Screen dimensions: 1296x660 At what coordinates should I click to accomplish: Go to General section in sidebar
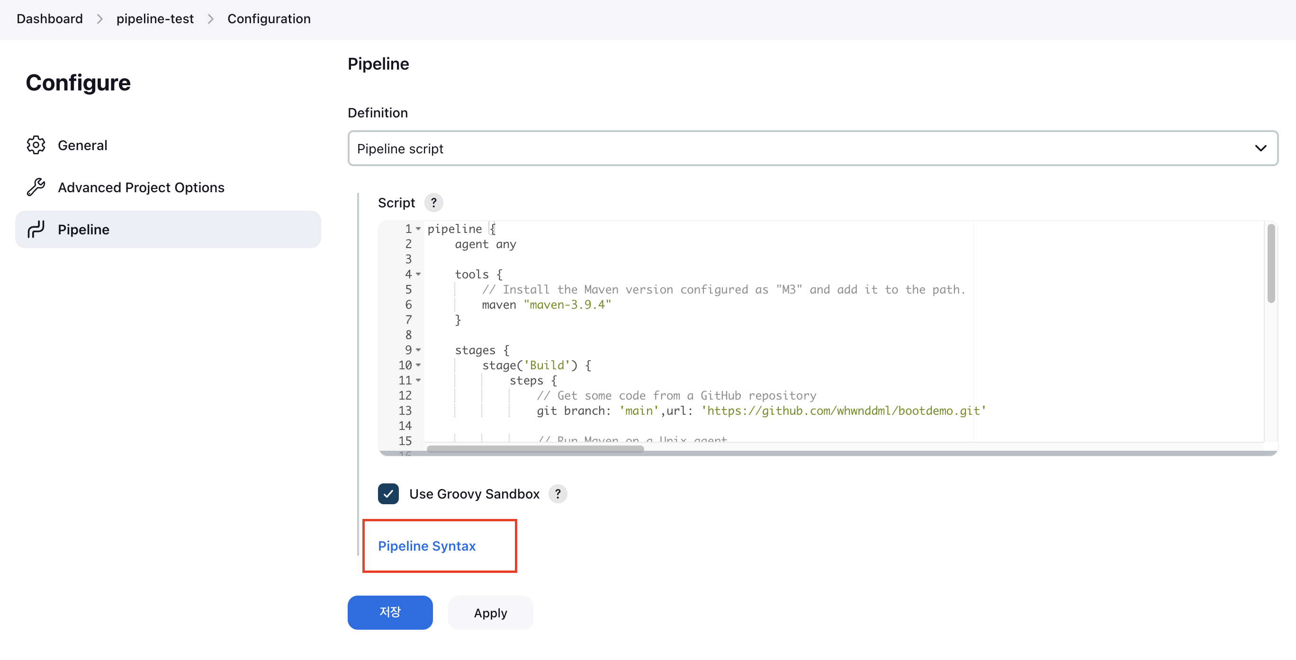[82, 145]
